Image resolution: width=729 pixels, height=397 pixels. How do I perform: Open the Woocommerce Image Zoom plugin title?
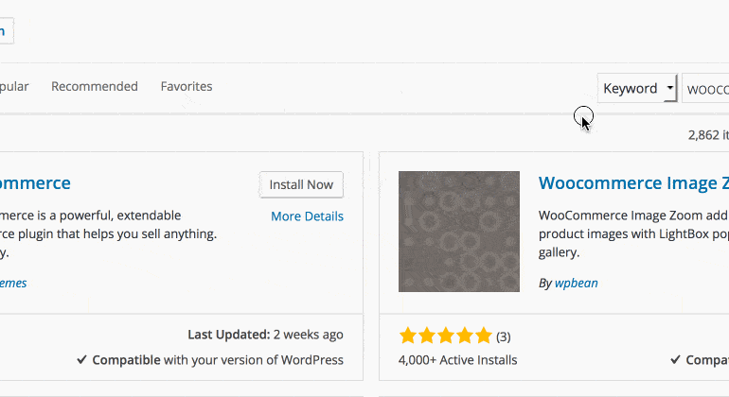click(x=633, y=183)
